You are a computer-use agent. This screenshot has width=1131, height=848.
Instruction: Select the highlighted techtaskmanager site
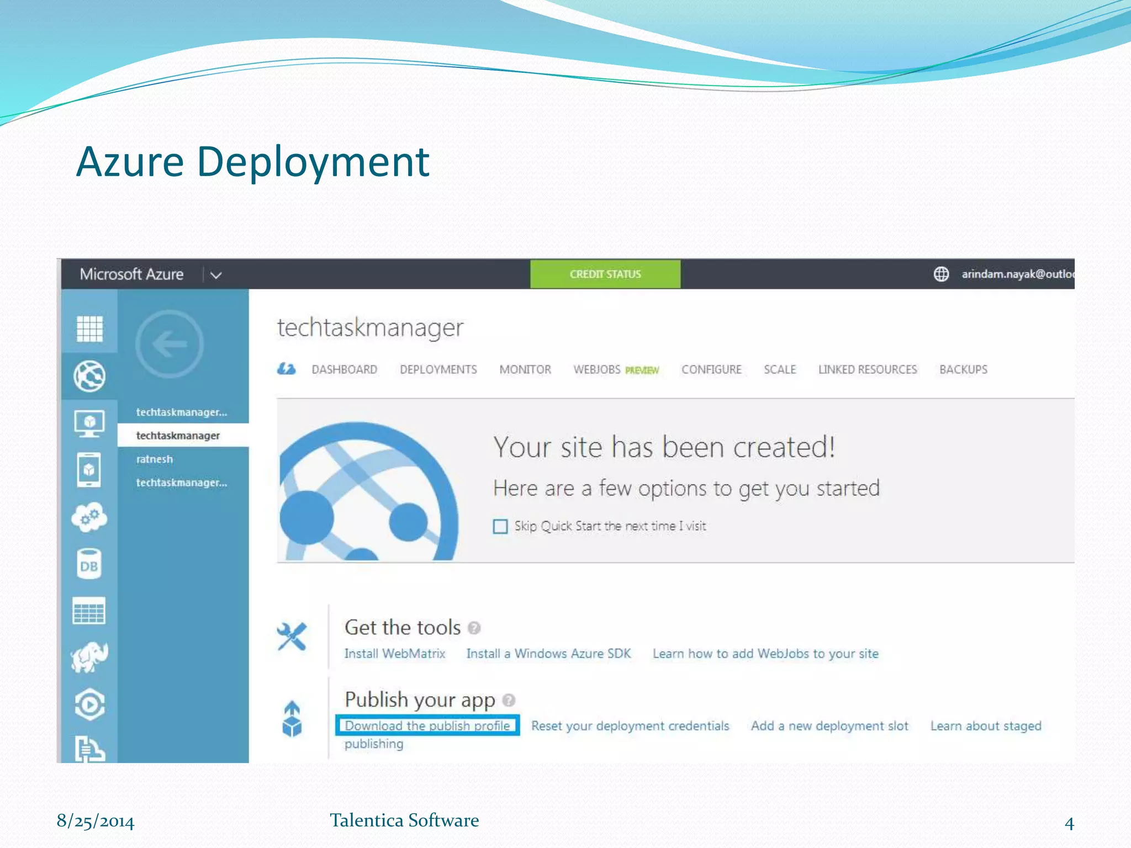point(183,436)
